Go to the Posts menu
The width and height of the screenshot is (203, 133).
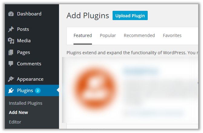point(23,29)
